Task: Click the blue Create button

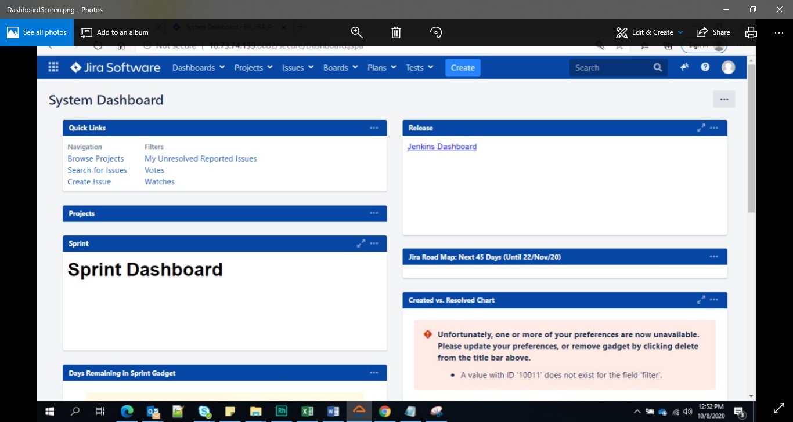Action: (x=463, y=68)
